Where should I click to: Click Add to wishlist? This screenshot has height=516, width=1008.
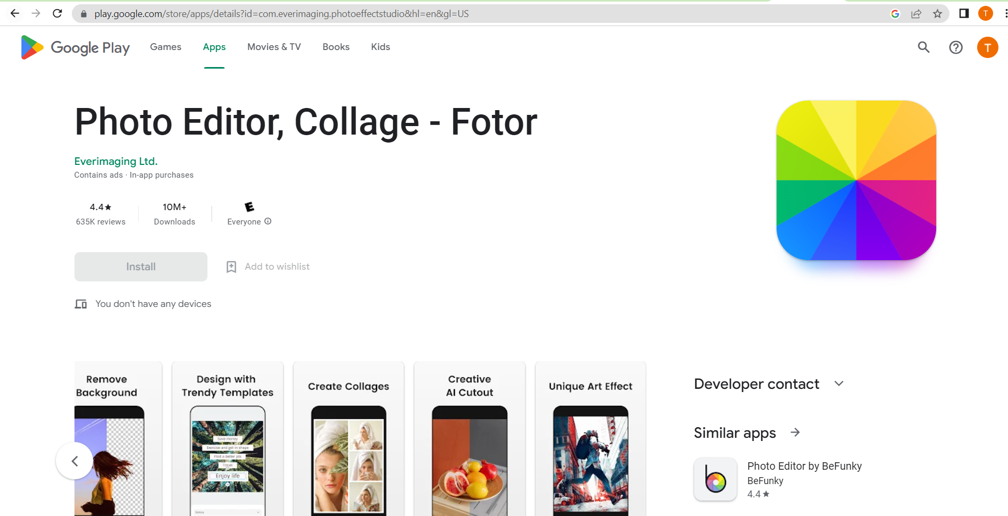(277, 267)
